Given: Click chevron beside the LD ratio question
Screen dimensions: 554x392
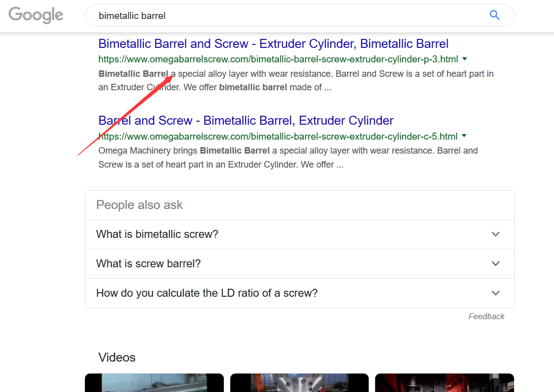Looking at the screenshot, I should (x=496, y=293).
